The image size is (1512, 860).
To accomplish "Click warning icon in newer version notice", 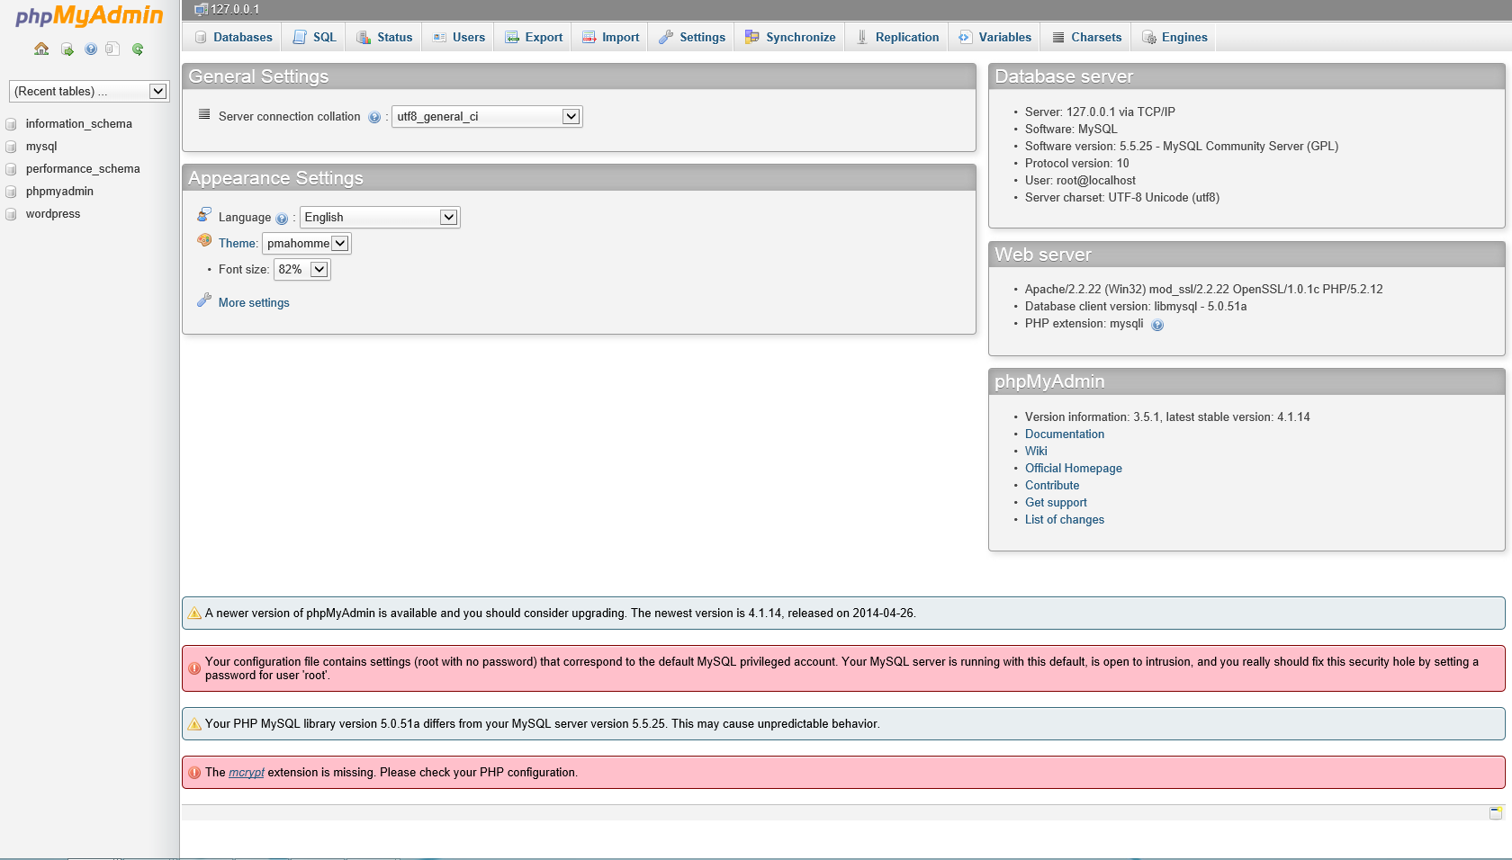I will [x=194, y=613].
